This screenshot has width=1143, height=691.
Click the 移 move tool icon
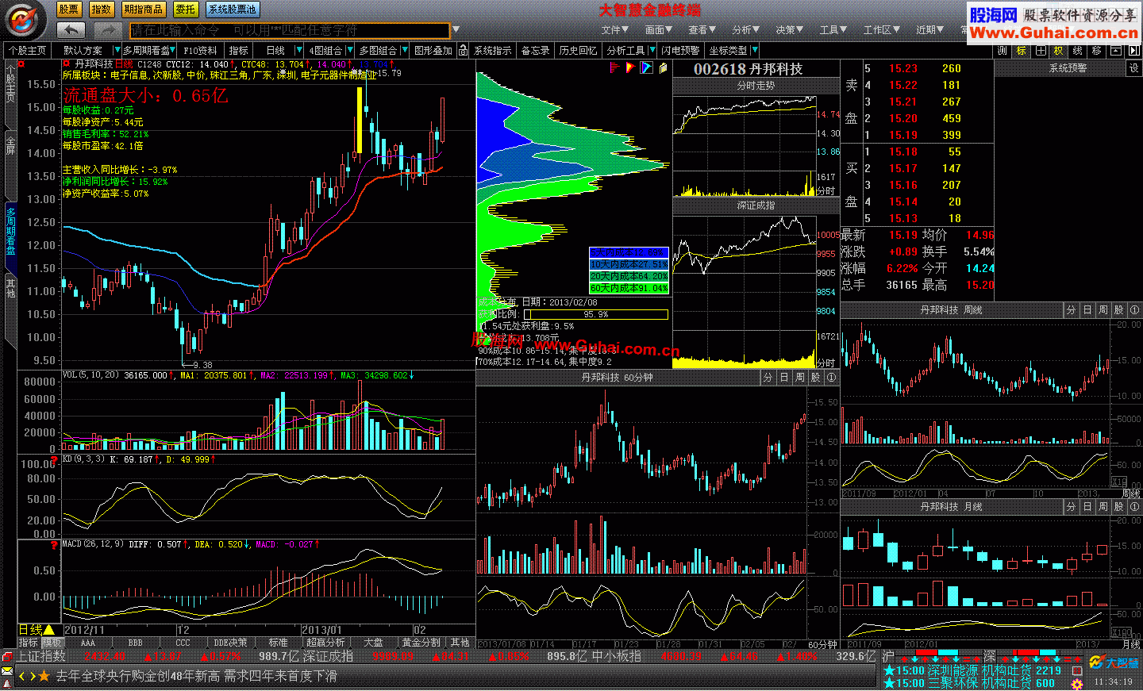(x=1097, y=50)
